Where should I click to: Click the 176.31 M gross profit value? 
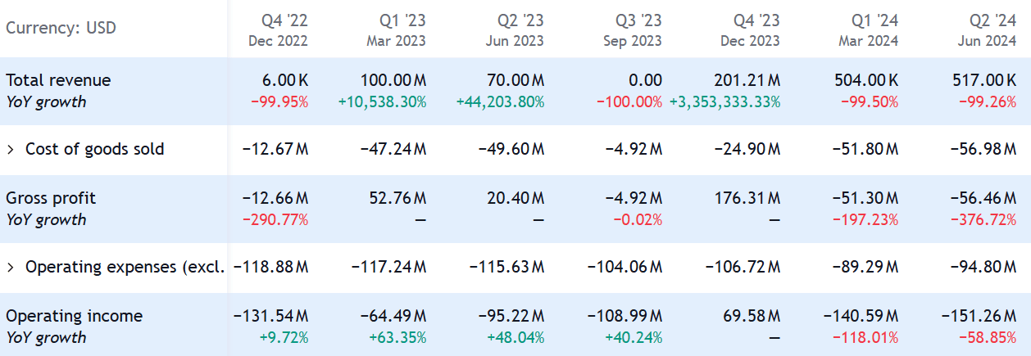746,198
